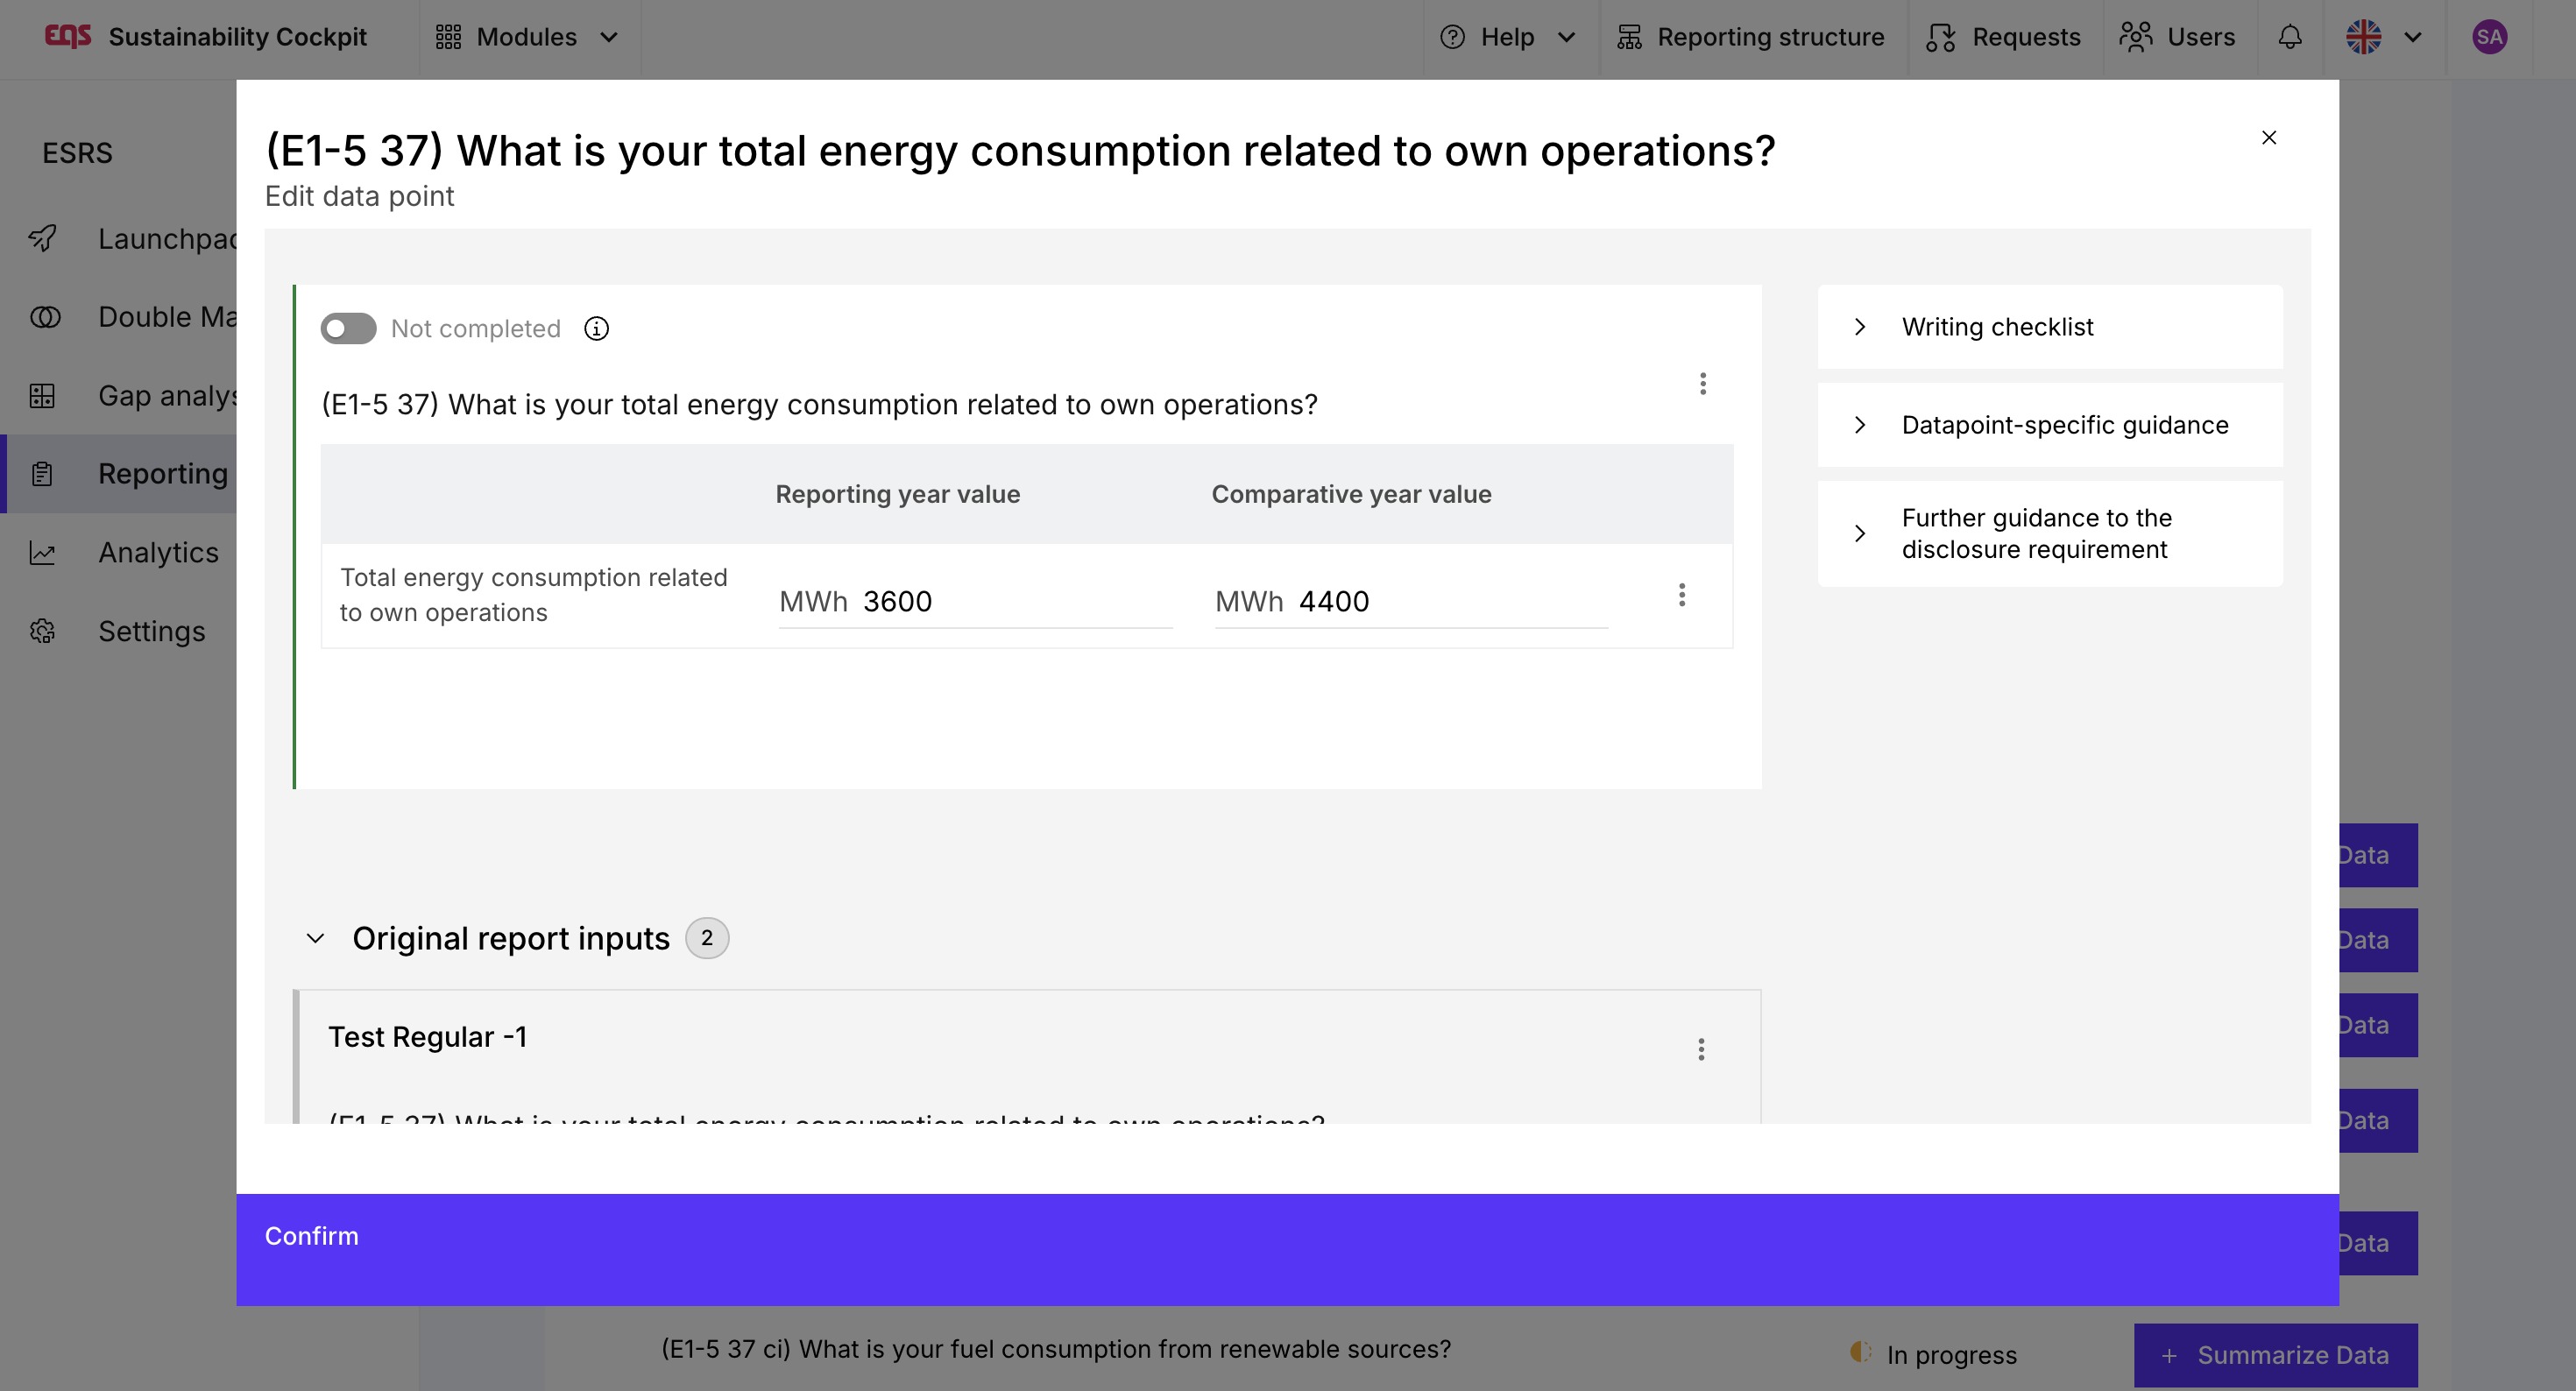Click the notification bell icon

pyautogui.click(x=2289, y=37)
